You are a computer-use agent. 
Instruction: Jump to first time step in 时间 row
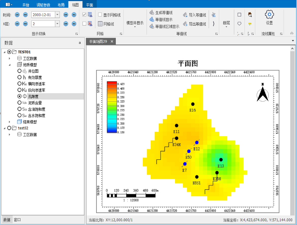[17, 15]
